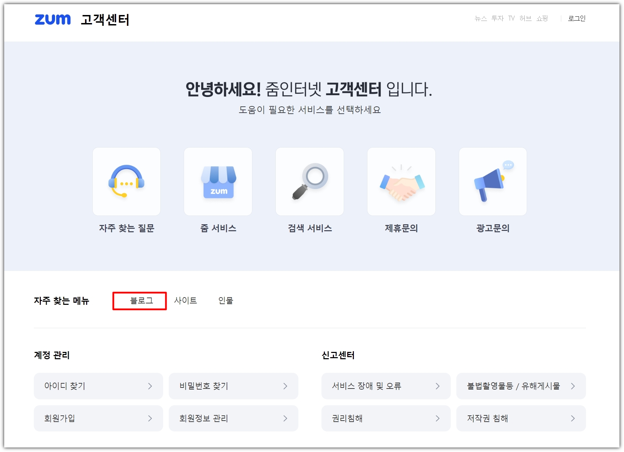624x452 pixels.
Task: Expand the 저작권 침해 item's chevron
Action: (x=573, y=418)
